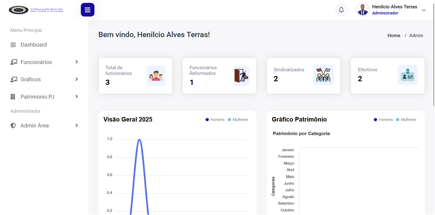Expand the Património PJ chevron
This screenshot has height=215, width=435.
[x=77, y=96]
